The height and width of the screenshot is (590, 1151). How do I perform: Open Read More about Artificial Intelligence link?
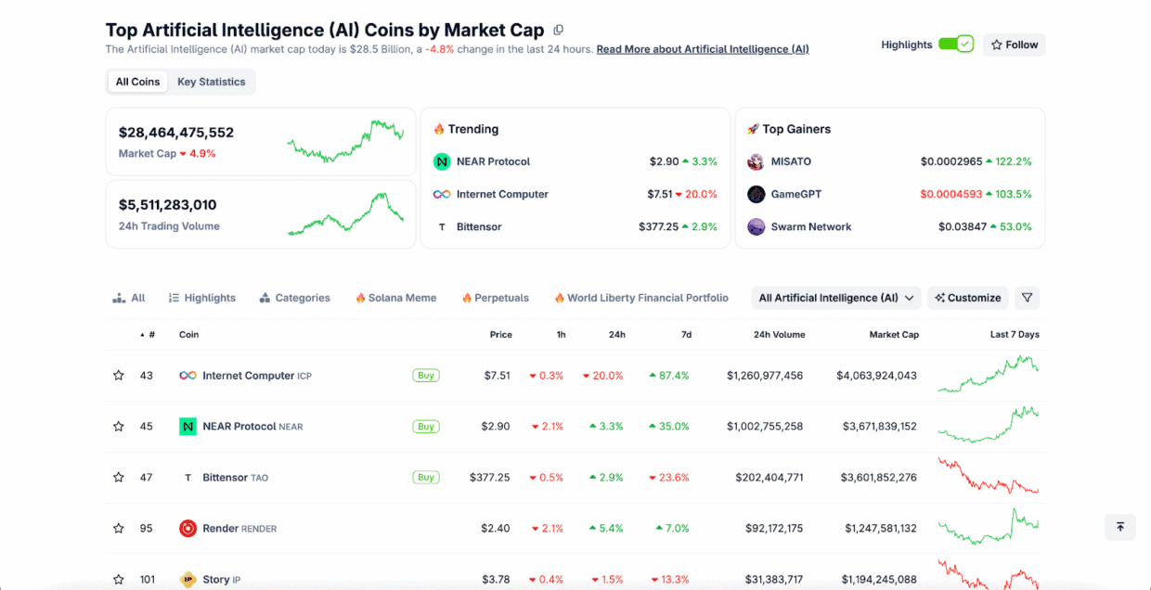pyautogui.click(x=702, y=49)
